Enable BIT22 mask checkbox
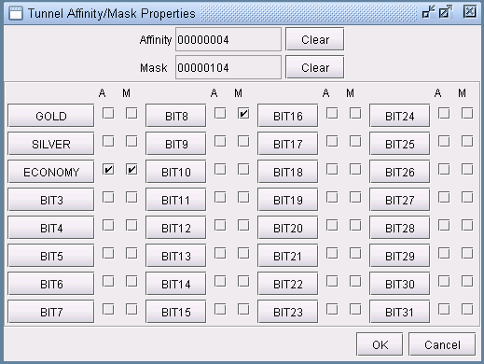The height and width of the screenshot is (364, 484). coord(355,281)
